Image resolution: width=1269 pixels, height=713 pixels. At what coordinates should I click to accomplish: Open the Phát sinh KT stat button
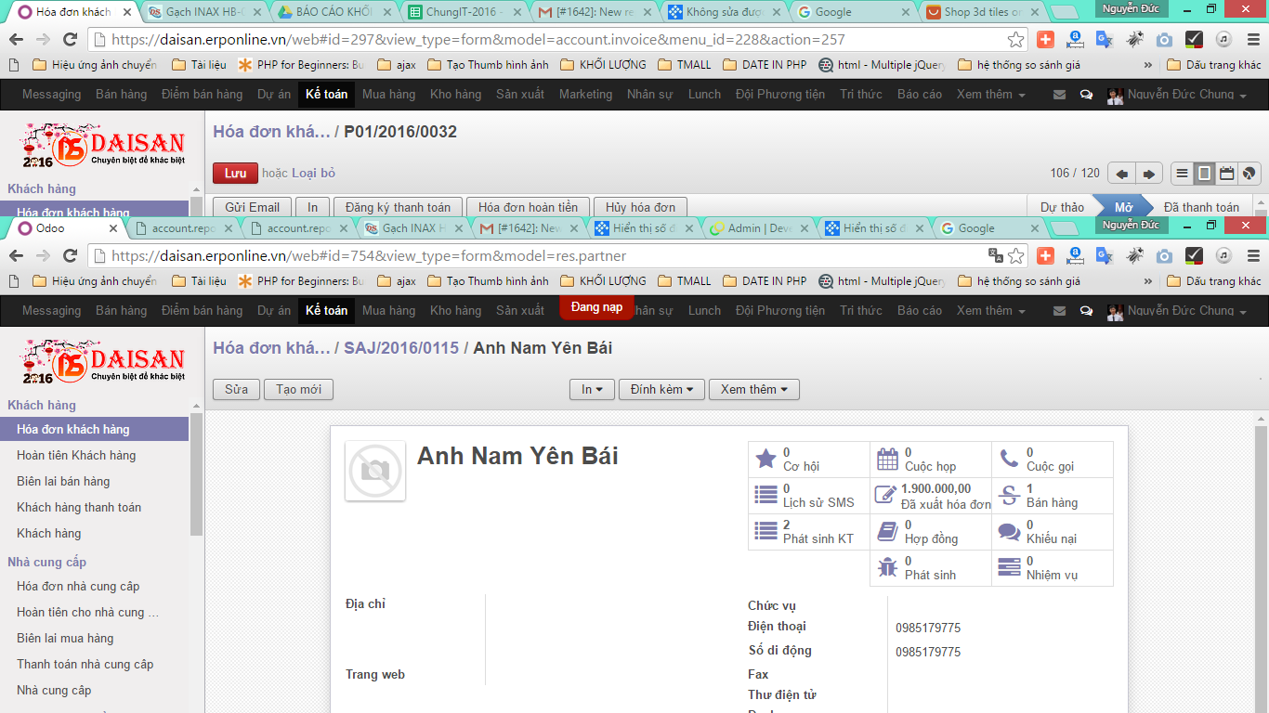coord(808,532)
